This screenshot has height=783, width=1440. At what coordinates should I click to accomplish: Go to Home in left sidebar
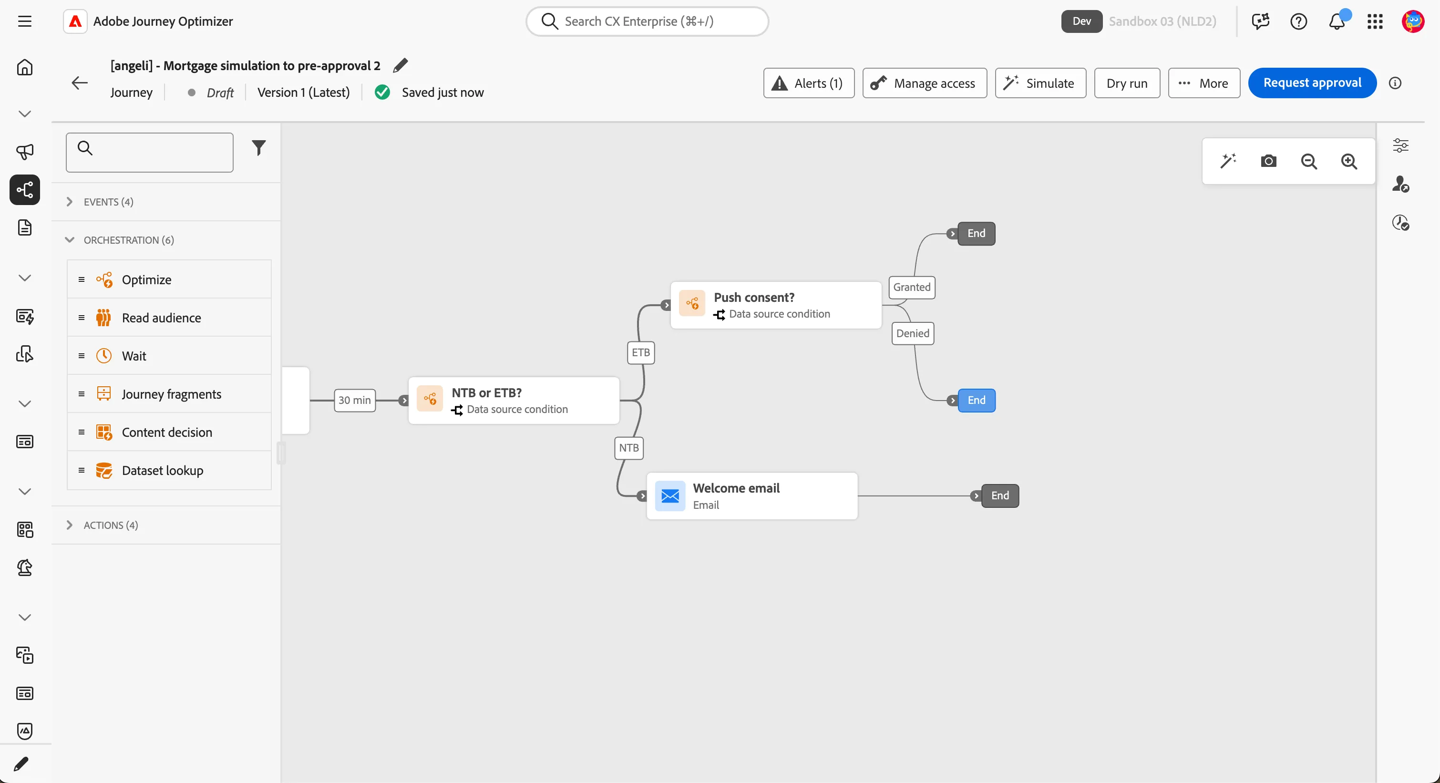[x=25, y=68]
